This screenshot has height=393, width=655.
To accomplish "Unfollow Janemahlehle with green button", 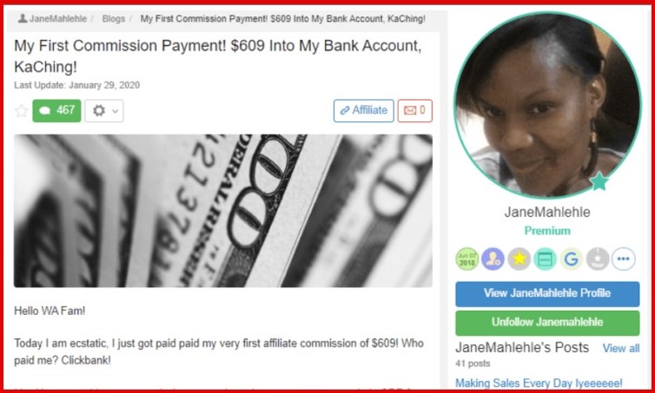I will 547,323.
